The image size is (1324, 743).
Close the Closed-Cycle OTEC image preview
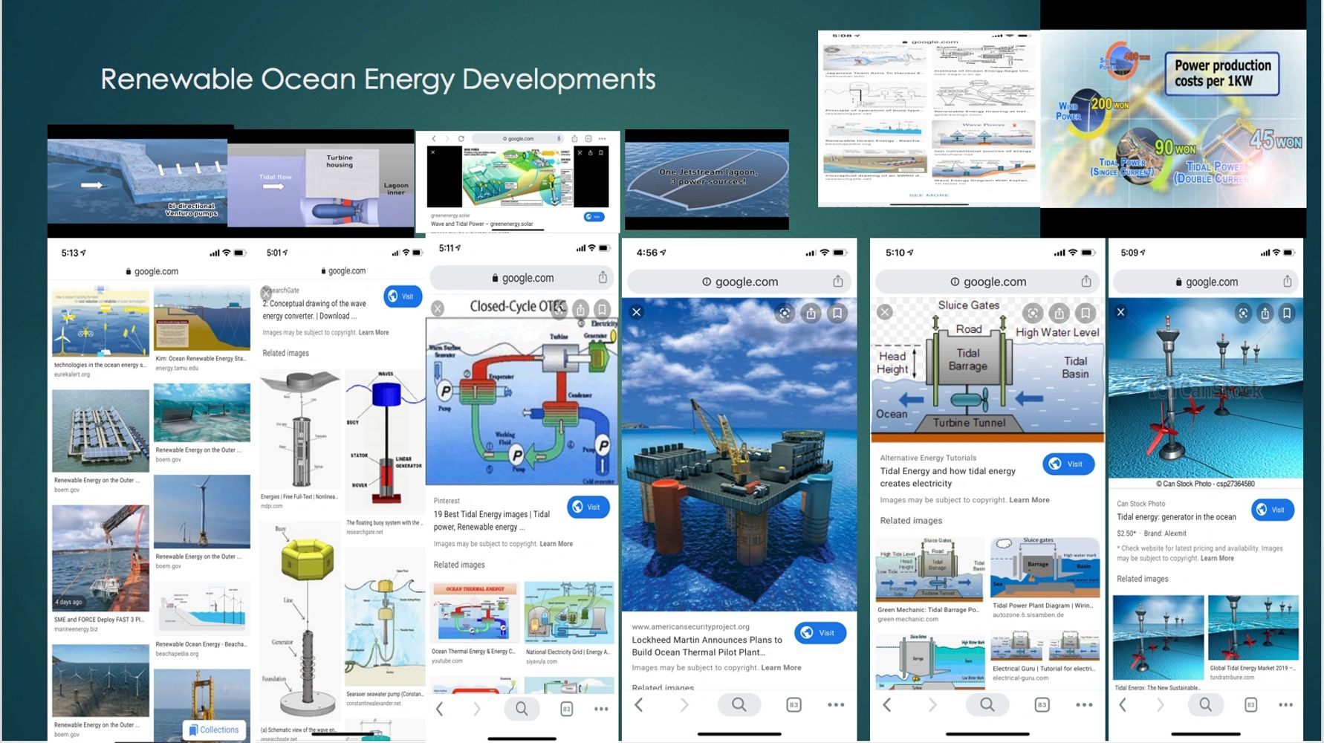438,308
